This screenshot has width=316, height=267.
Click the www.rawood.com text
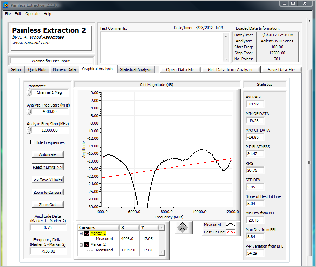click(x=31, y=43)
